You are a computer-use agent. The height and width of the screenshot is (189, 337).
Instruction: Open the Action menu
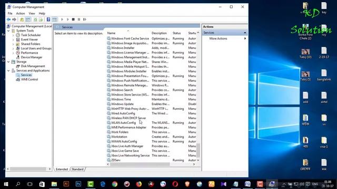point(21,13)
